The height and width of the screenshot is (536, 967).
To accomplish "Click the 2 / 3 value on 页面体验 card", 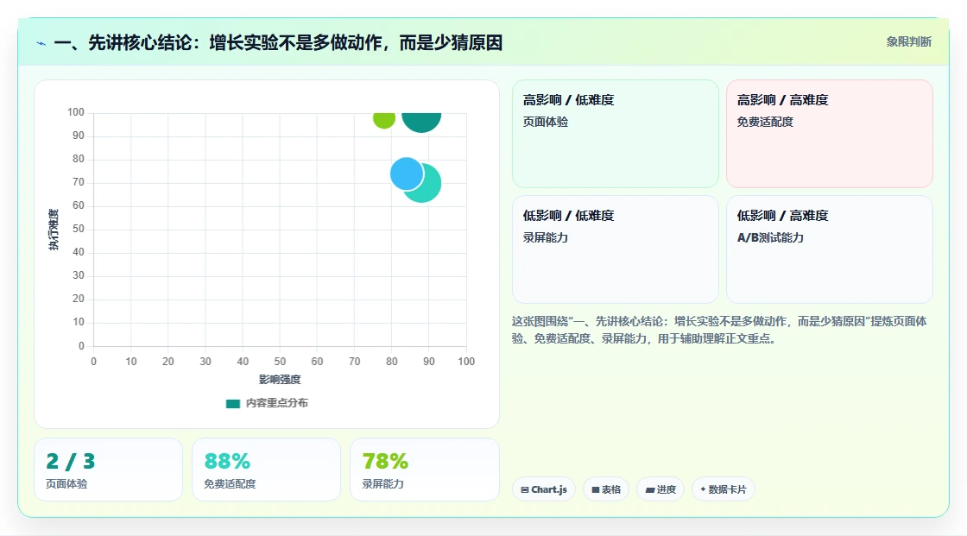I will (70, 462).
